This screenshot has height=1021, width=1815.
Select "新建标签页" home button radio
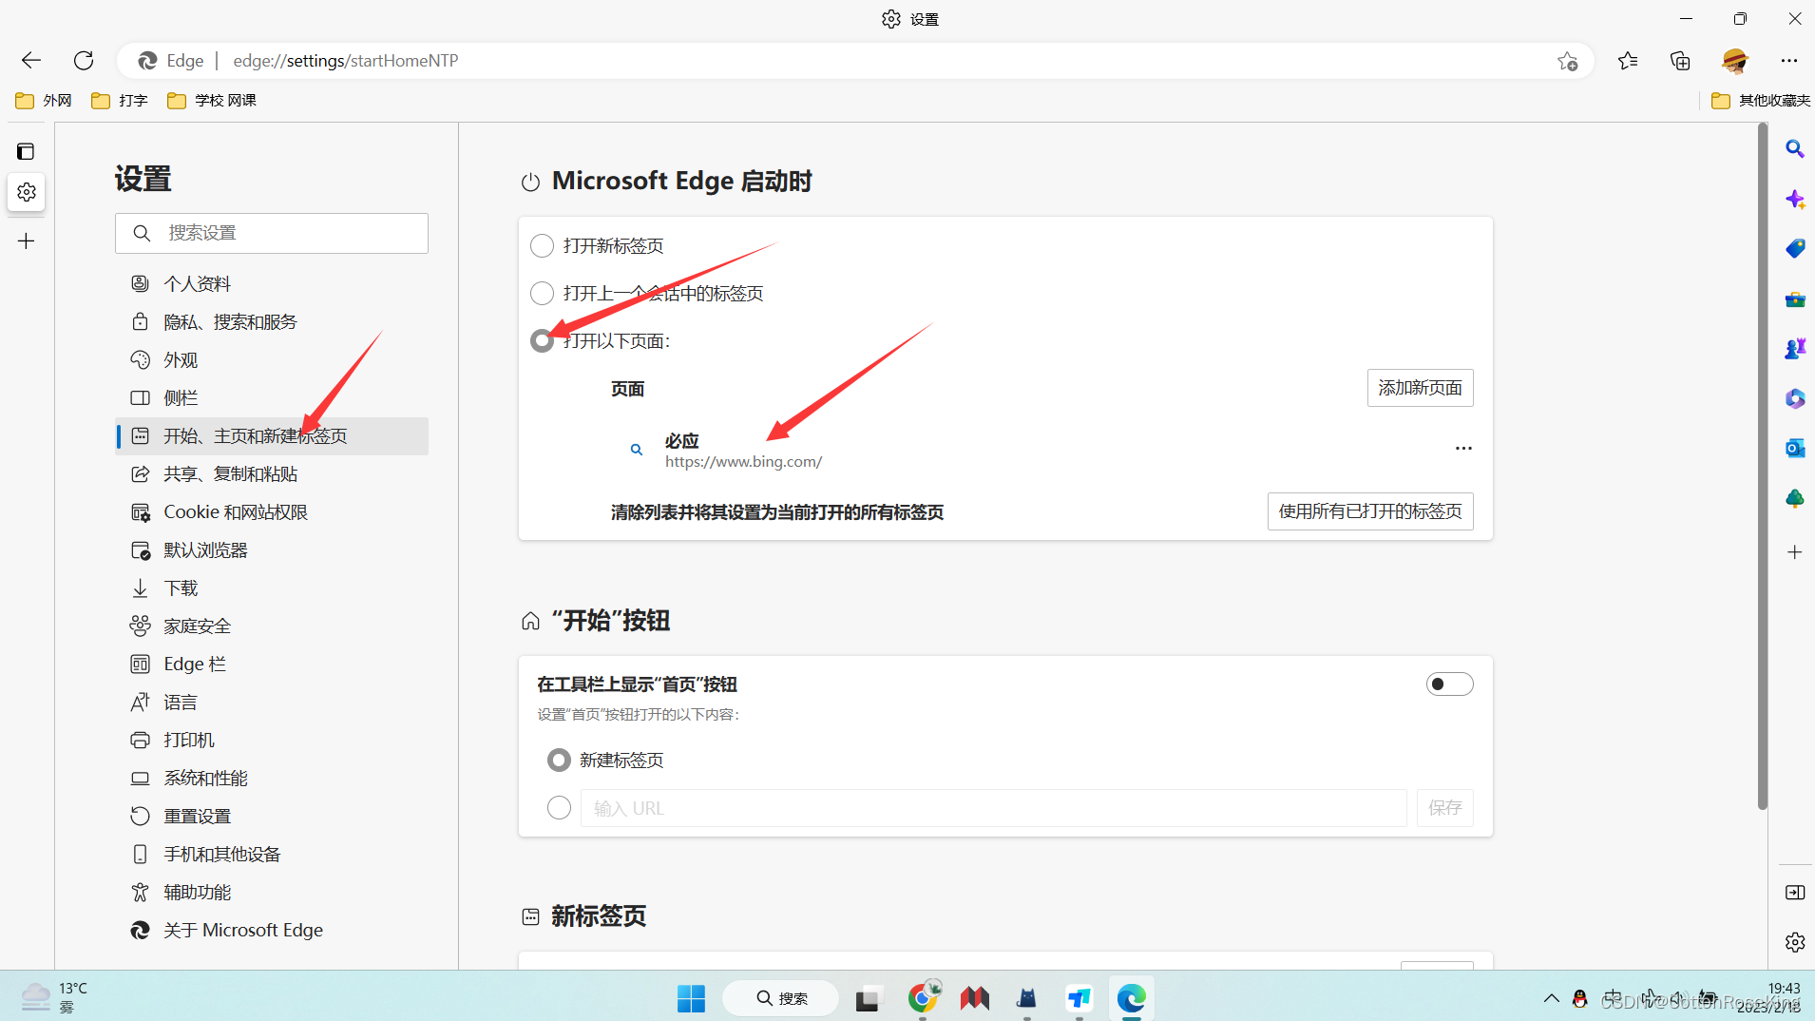pos(559,761)
